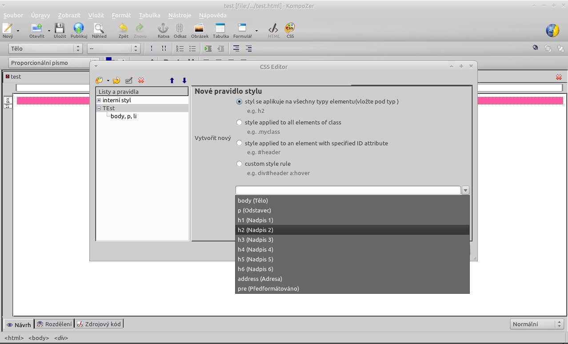Move the rule up with the up arrow
This screenshot has height=344, width=568.
coord(172,80)
